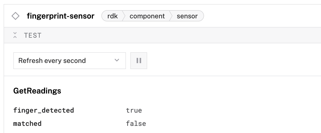Open the Refresh every second dropdown
This screenshot has height=133, width=321.
70,61
